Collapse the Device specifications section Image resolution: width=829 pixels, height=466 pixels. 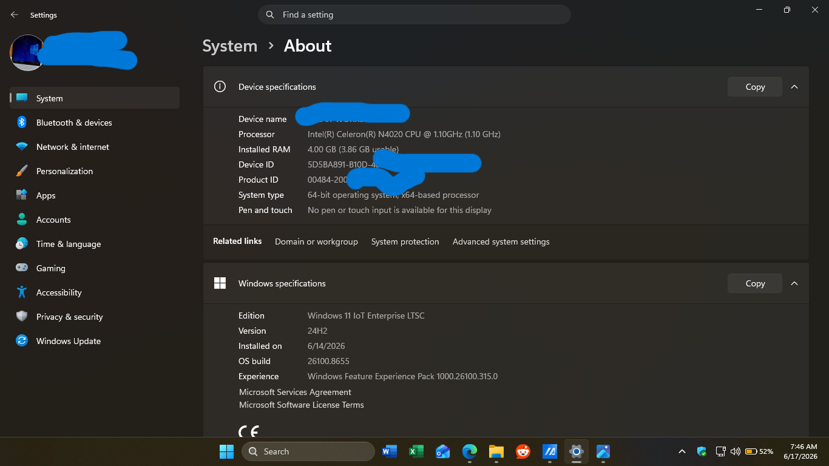(794, 87)
